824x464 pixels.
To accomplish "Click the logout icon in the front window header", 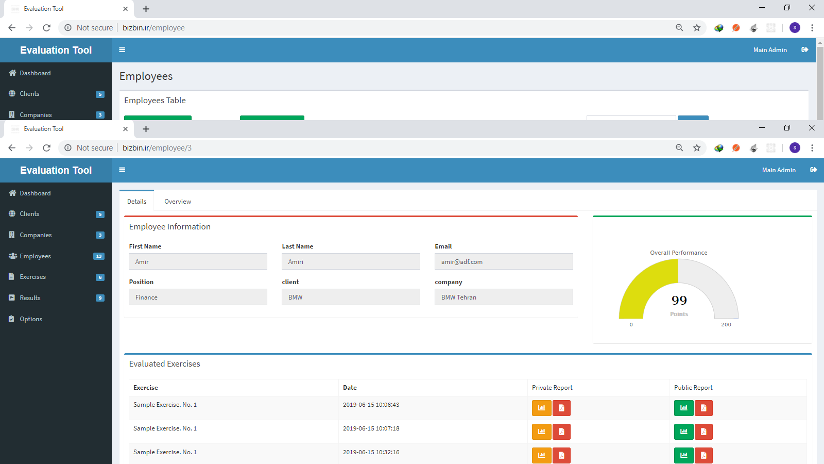I will [814, 170].
